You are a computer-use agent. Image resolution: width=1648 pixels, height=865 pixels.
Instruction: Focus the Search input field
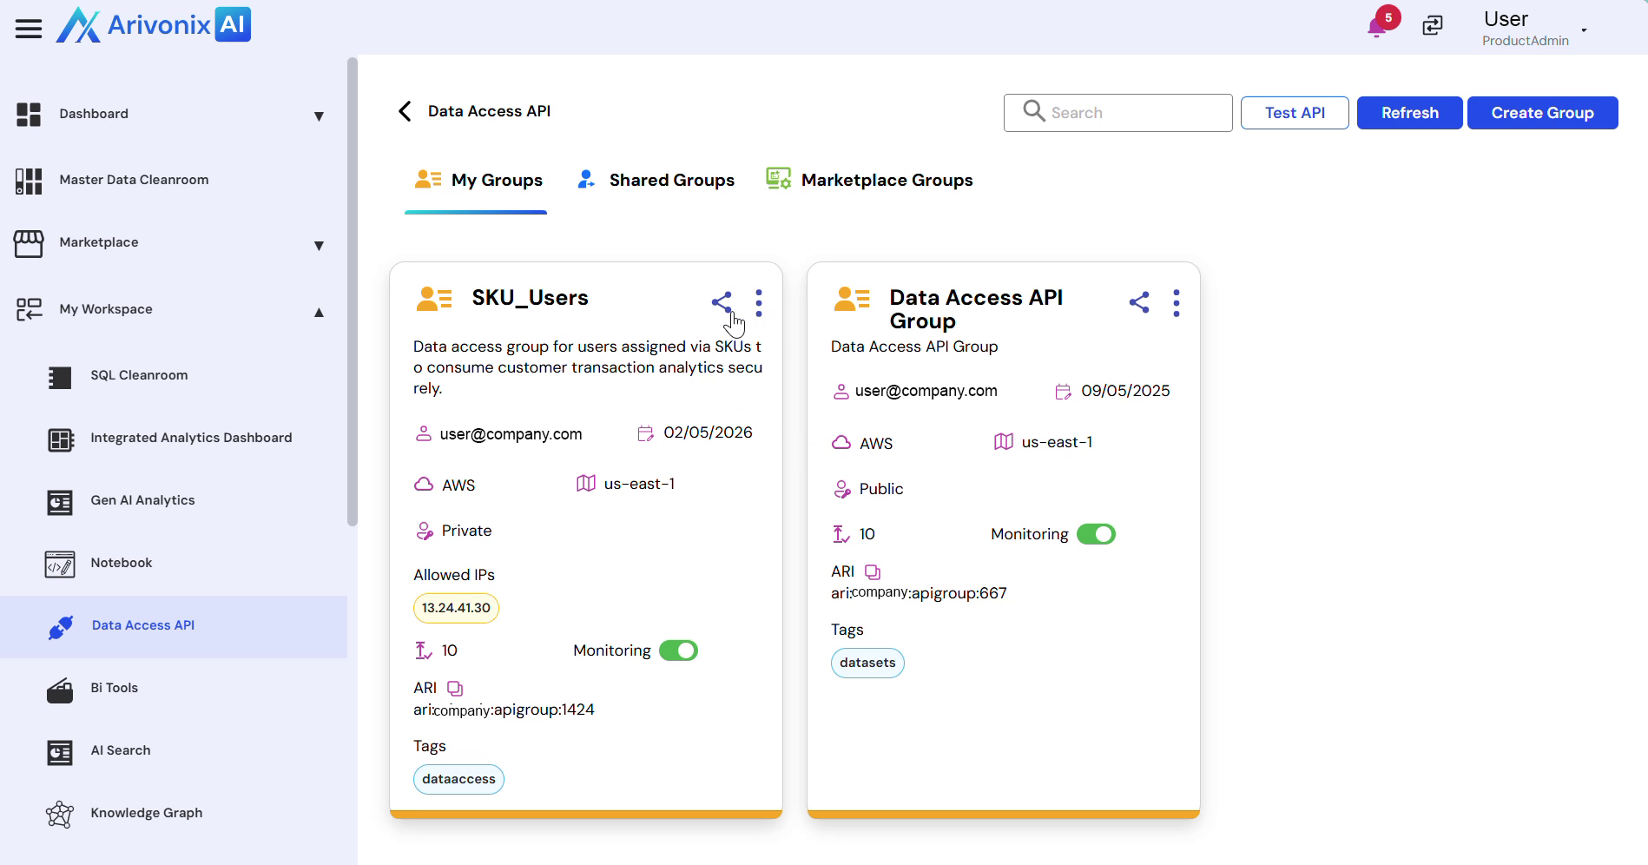[x=1129, y=113]
